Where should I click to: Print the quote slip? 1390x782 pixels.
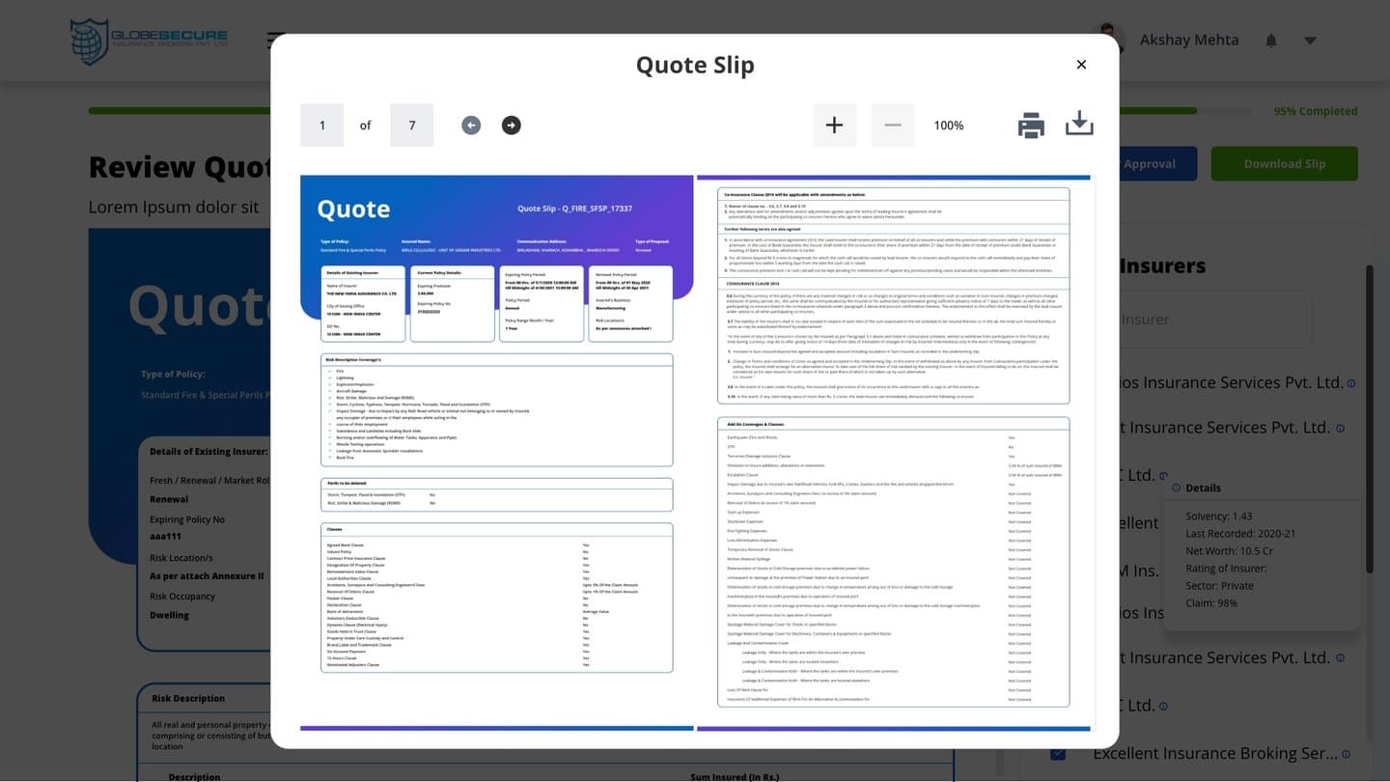pyautogui.click(x=1031, y=126)
